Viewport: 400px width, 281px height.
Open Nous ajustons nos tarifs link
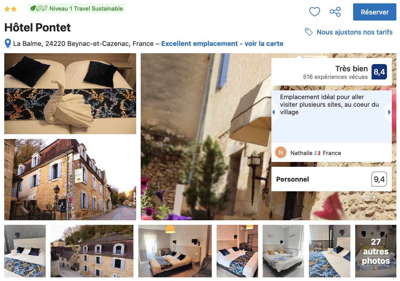click(354, 32)
